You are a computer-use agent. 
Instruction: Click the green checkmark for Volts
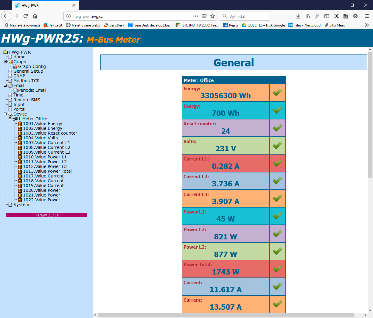point(277,145)
